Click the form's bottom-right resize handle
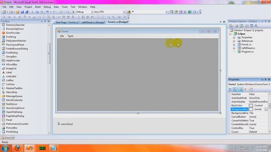This screenshot has width=271, height=152. [x=221, y=113]
